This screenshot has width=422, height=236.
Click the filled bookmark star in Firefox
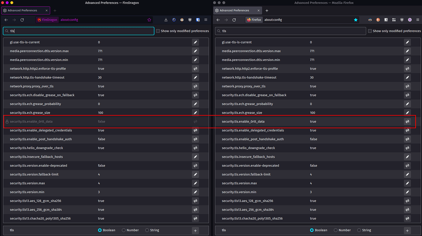pos(356,20)
